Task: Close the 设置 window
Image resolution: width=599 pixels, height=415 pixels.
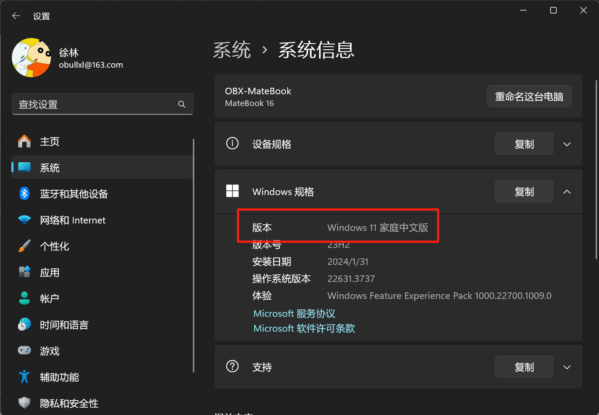Action: pyautogui.click(x=583, y=10)
